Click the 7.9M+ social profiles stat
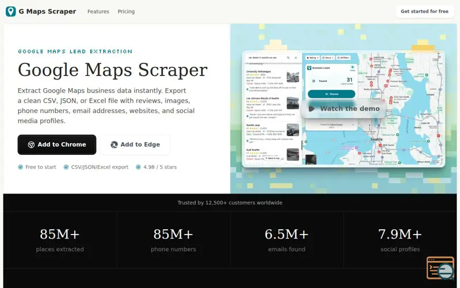The height and width of the screenshot is (288, 460). pyautogui.click(x=400, y=240)
